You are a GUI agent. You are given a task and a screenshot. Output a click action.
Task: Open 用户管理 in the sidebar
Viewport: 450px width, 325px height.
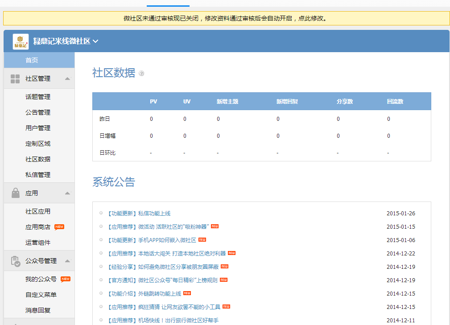38,128
